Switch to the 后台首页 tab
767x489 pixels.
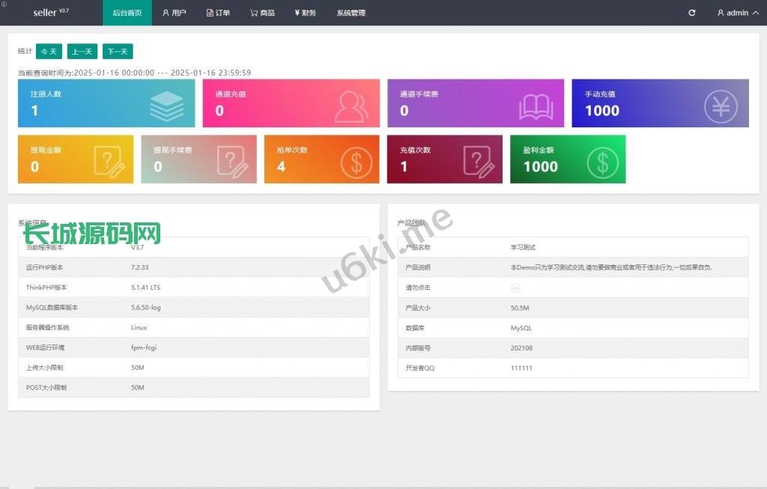(127, 13)
